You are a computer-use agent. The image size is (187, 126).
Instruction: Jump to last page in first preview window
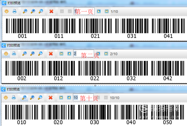tap(107, 11)
